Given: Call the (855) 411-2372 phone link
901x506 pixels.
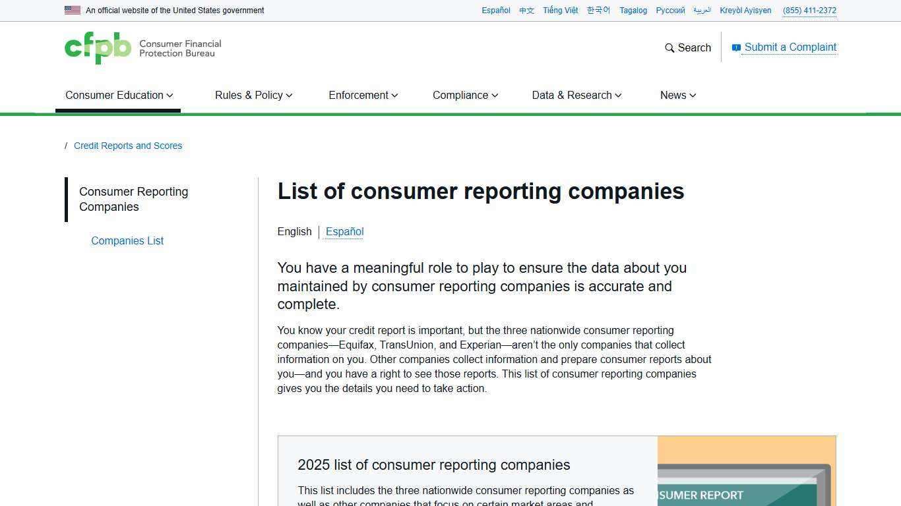Looking at the screenshot, I should pyautogui.click(x=809, y=10).
